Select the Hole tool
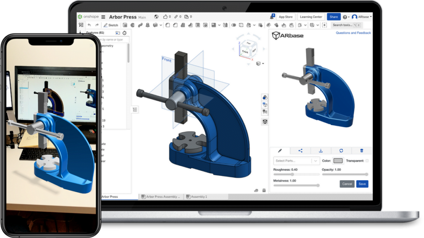 click(205, 25)
